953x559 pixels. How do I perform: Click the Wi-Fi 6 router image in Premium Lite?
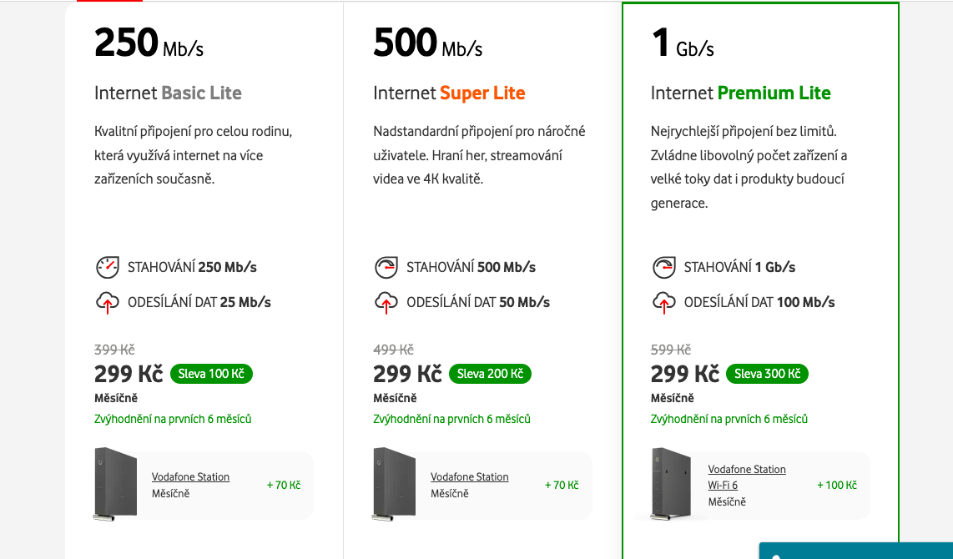672,484
